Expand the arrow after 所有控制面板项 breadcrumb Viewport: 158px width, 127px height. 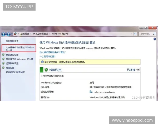pos(50,34)
